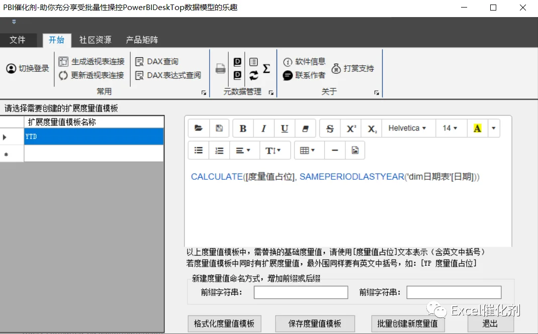Open DAX表达式查询 in the ribbon
The width and height of the screenshot is (538, 334).
point(168,75)
